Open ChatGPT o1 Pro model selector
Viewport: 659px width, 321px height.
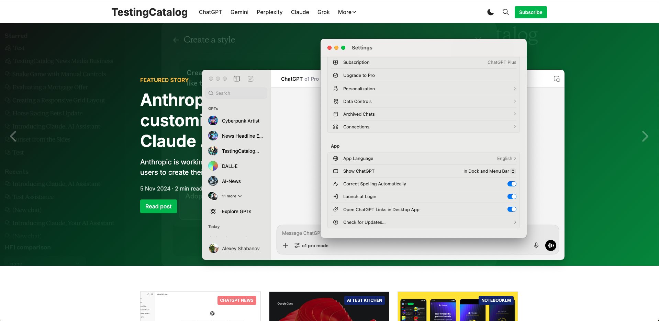pyautogui.click(x=300, y=79)
